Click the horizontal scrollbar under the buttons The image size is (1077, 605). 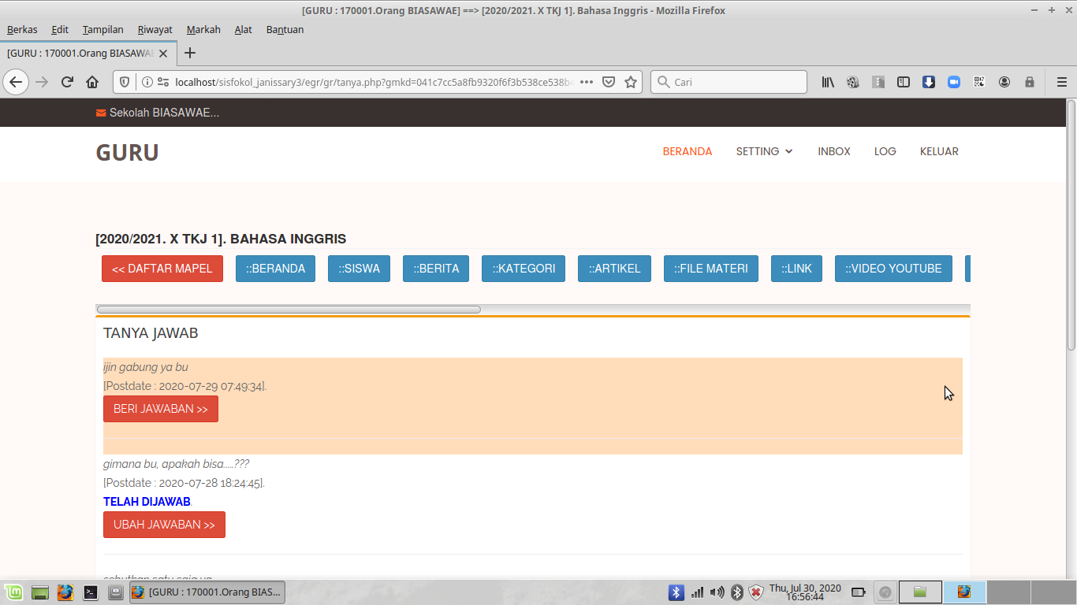coord(289,310)
